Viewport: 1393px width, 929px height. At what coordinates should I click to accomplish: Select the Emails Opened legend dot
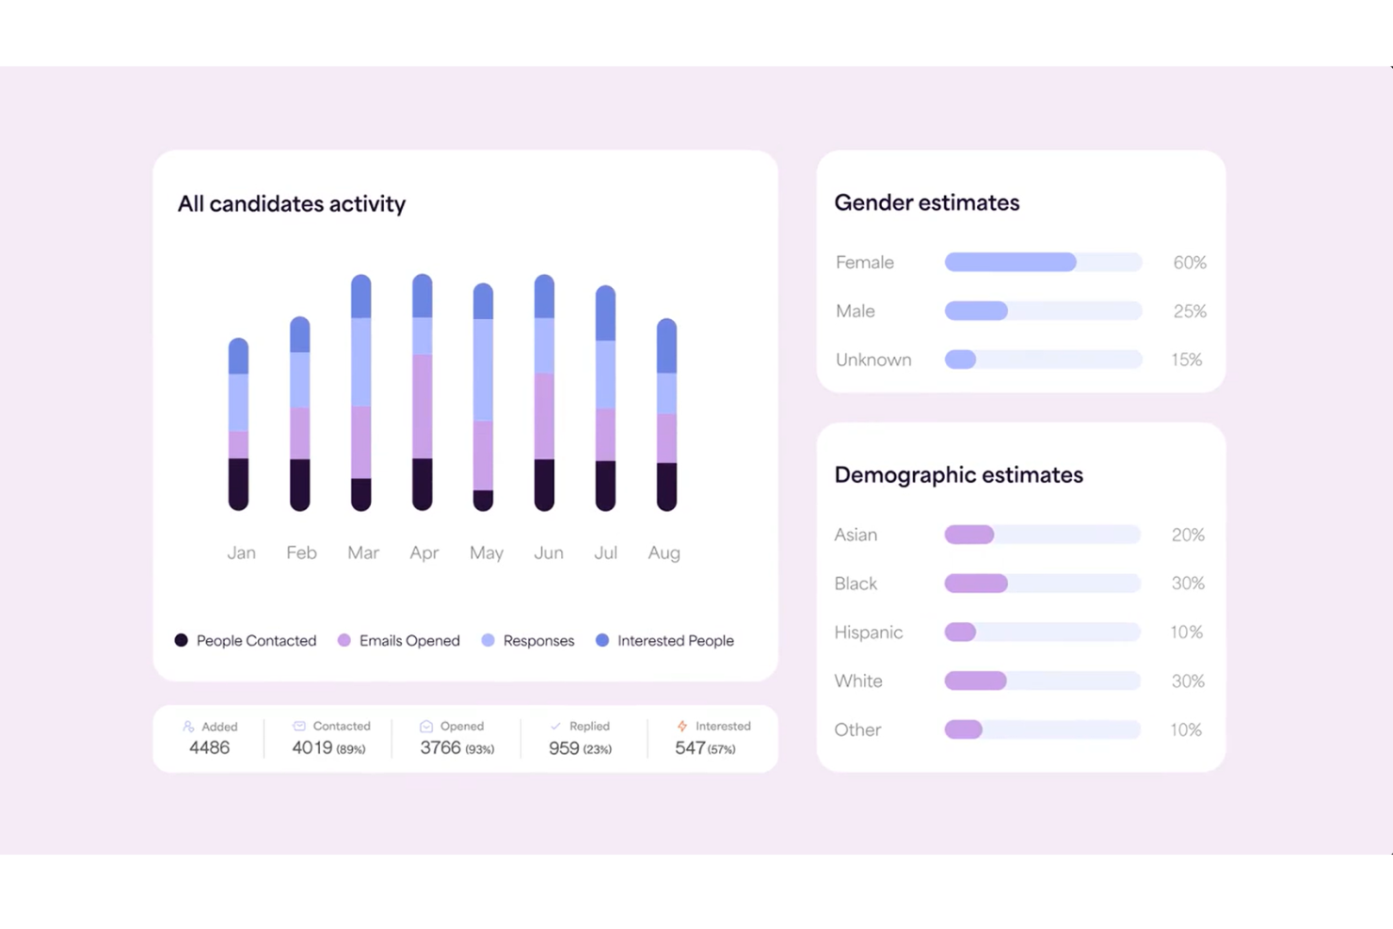pos(344,640)
